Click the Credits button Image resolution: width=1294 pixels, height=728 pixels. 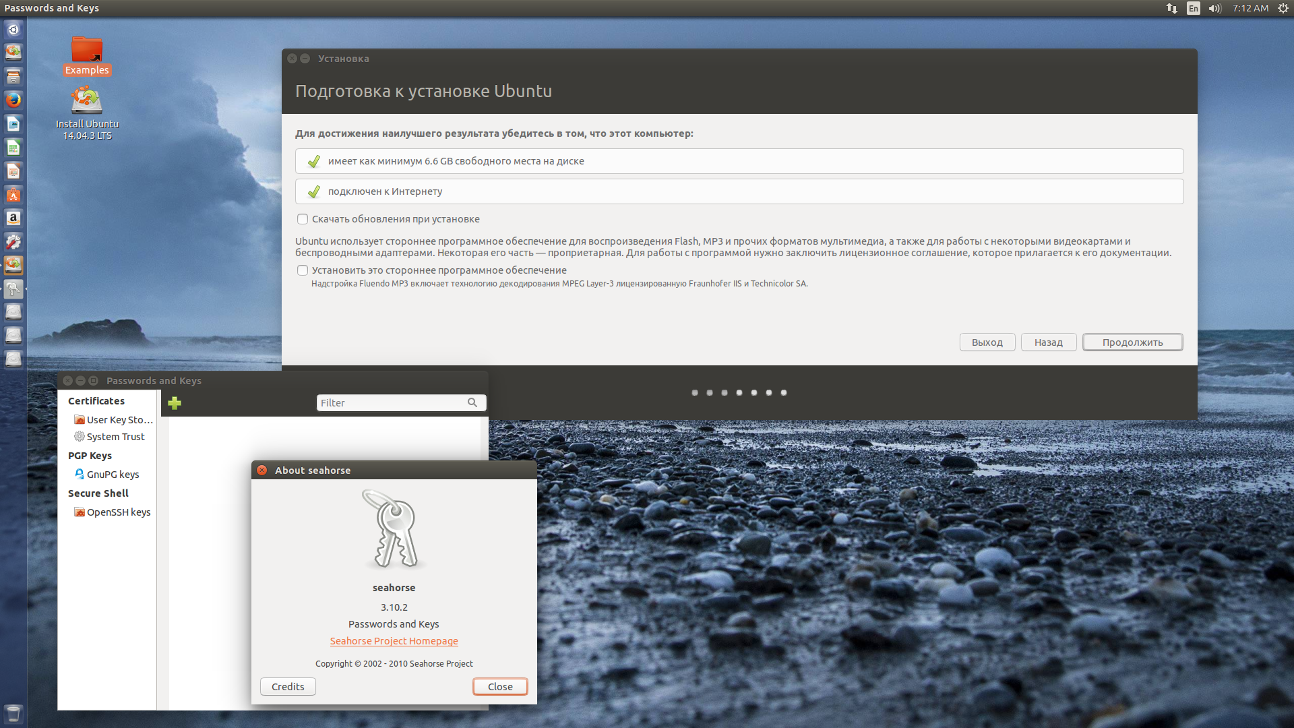(x=288, y=686)
